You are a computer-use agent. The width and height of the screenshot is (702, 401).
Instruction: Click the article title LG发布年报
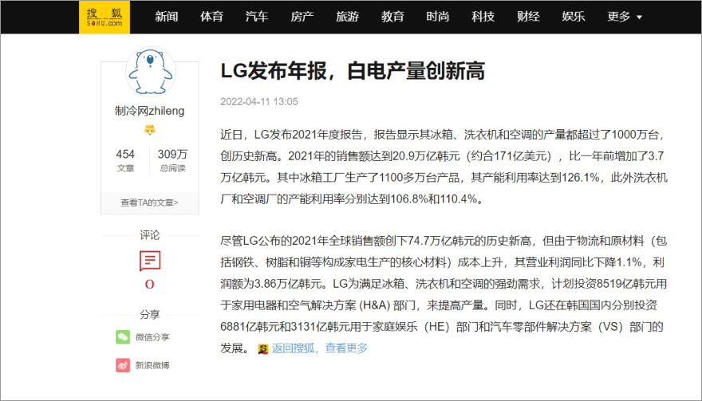[x=353, y=71]
